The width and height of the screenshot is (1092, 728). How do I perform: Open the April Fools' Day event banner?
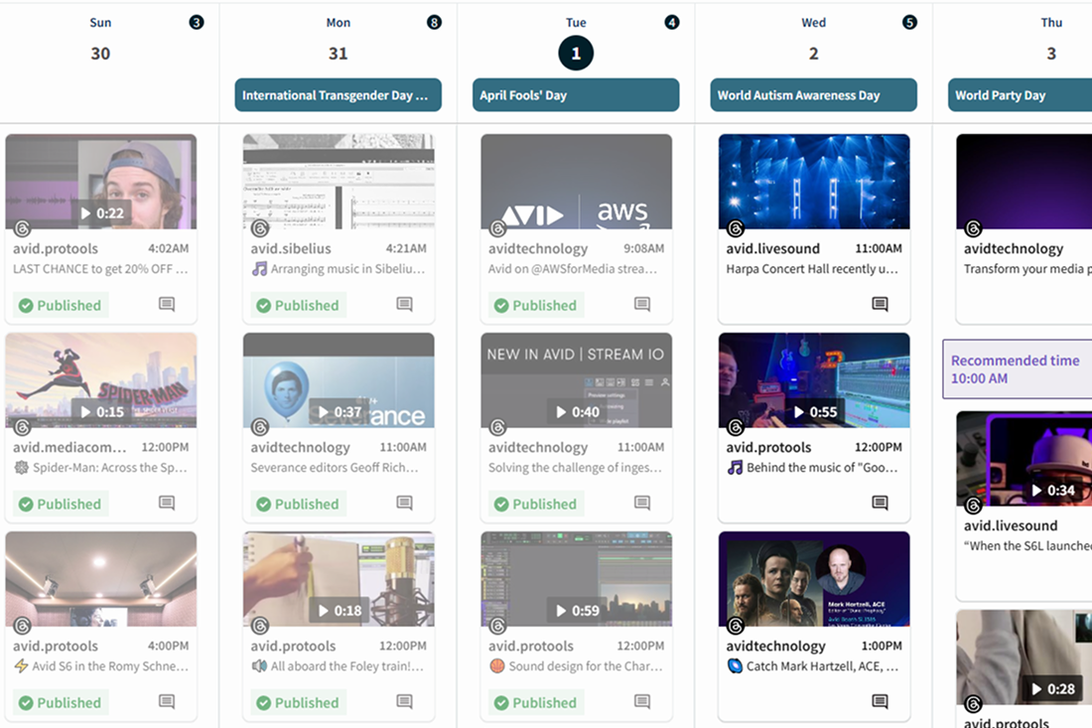point(576,95)
